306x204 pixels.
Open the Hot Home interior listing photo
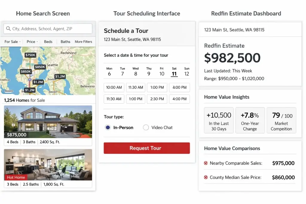48,165
